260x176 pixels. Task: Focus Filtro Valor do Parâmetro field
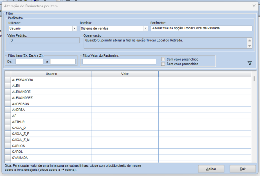(x=119, y=62)
